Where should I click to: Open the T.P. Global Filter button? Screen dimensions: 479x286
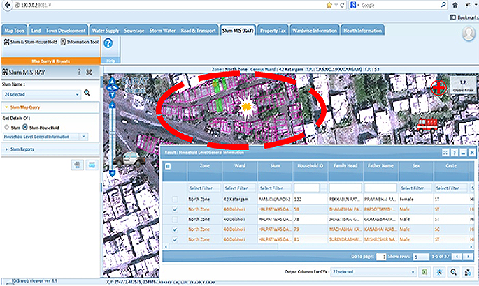[463, 86]
